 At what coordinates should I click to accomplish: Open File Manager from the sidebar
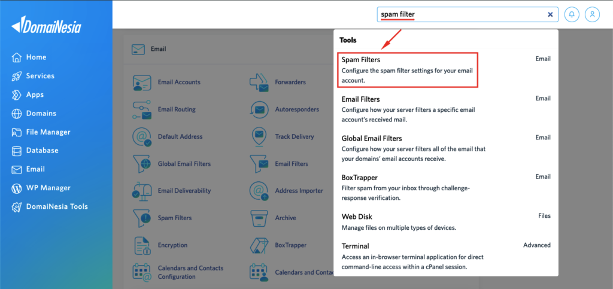[48, 132]
